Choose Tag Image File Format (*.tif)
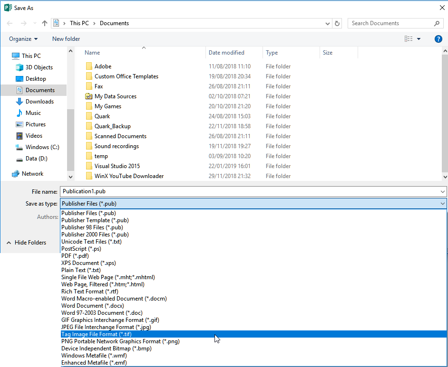This screenshot has width=448, height=367. pos(253,334)
